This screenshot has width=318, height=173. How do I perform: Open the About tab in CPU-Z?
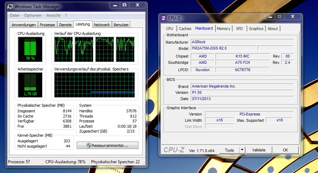pyautogui.click(x=273, y=29)
